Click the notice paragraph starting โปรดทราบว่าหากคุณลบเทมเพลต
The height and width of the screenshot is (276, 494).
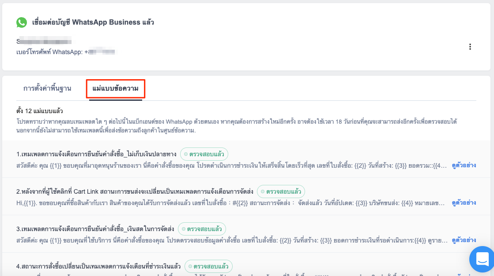[x=237, y=126]
